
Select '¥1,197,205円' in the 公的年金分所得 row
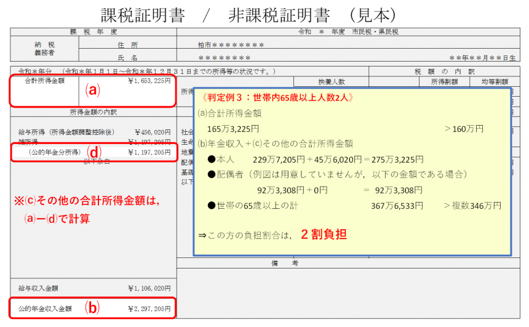point(149,152)
